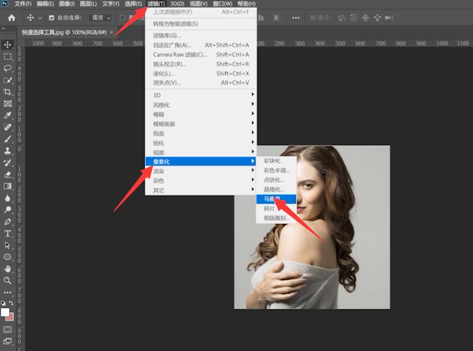
Task: Choose 彩色半调 from the submenu
Action: (x=277, y=170)
